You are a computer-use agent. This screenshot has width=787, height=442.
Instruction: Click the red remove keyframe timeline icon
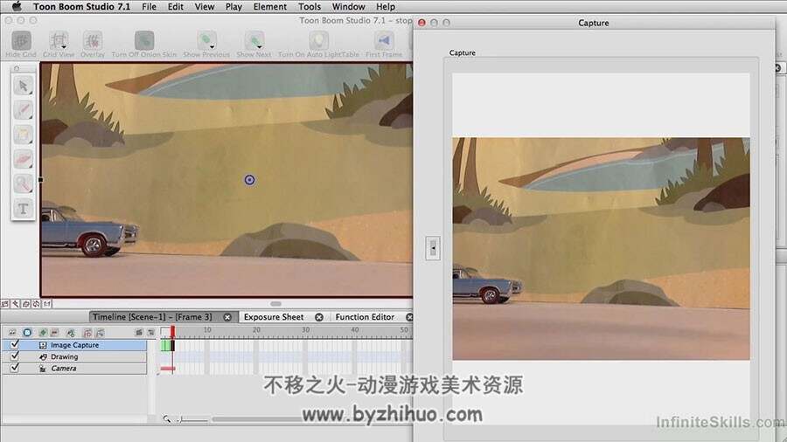[x=55, y=332]
